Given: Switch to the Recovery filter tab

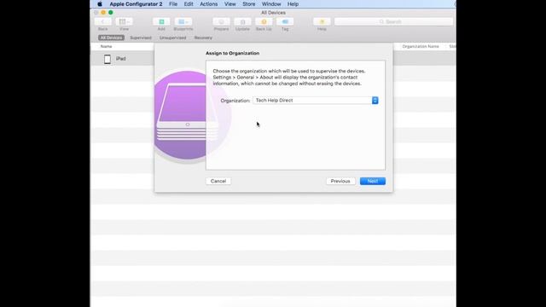Looking at the screenshot, I should pos(203,38).
